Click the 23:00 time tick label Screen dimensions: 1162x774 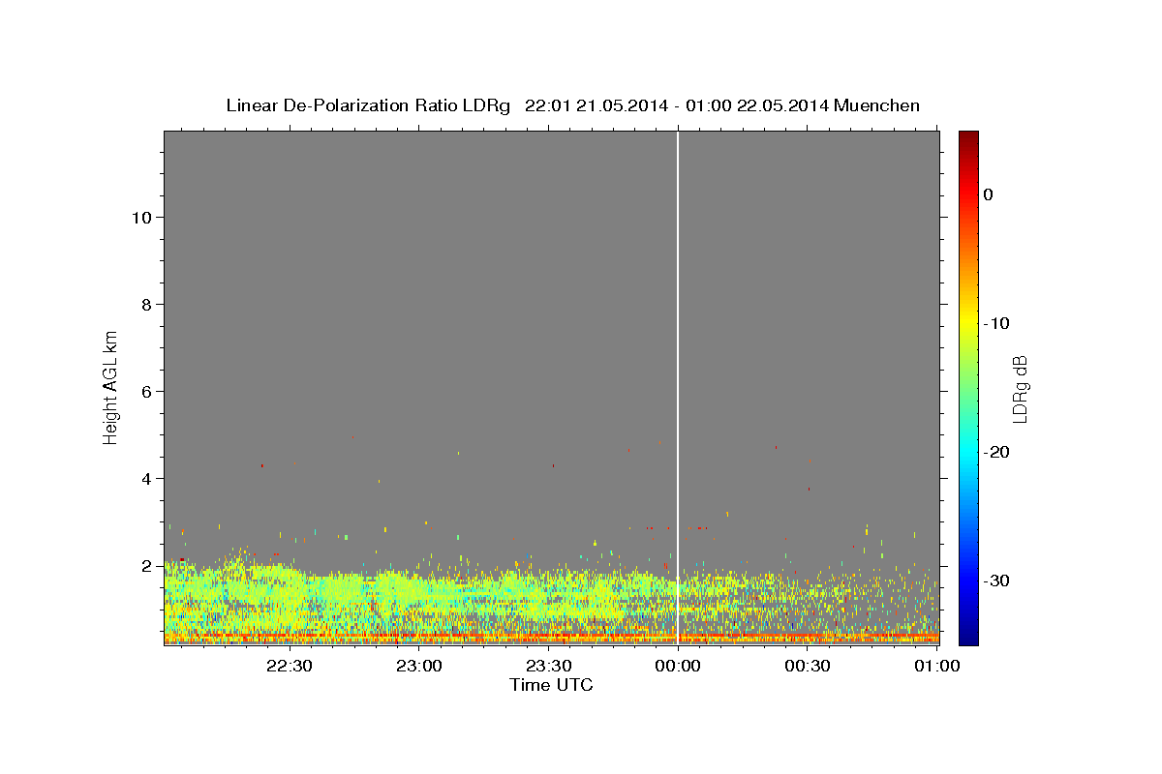(x=419, y=666)
